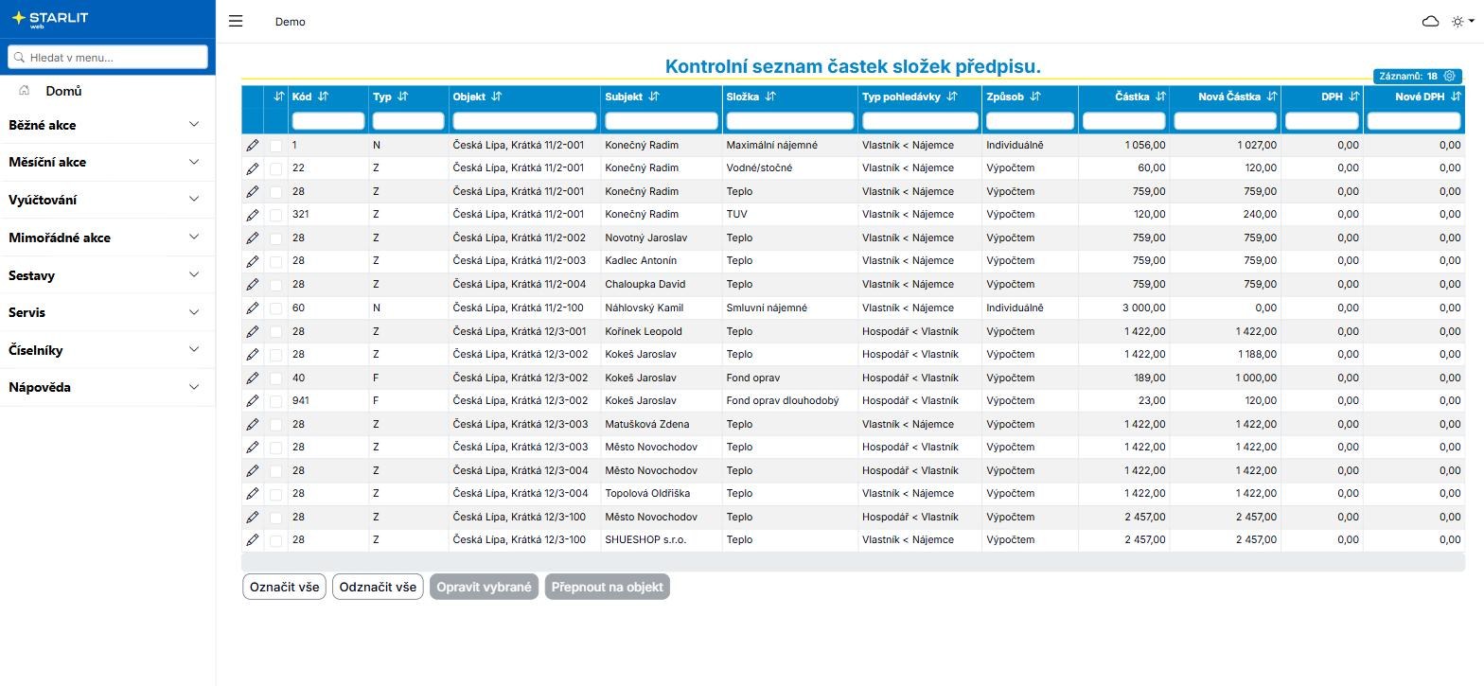This screenshot has width=1484, height=686.
Task: Click the cloud icon in top bar
Action: tap(1431, 21)
